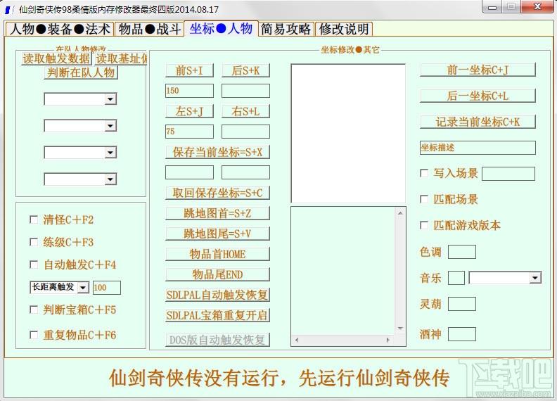The height and width of the screenshot is (401, 557).
Task: Open the 修改说明 tab
Action: click(343, 29)
